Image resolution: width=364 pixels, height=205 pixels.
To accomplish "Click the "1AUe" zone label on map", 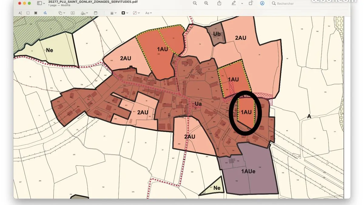I will click(x=248, y=171).
